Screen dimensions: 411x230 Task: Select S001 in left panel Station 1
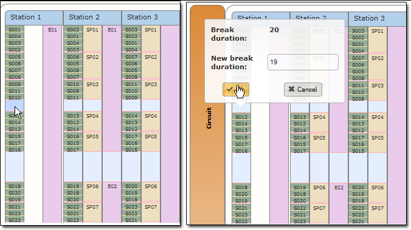pos(15,30)
